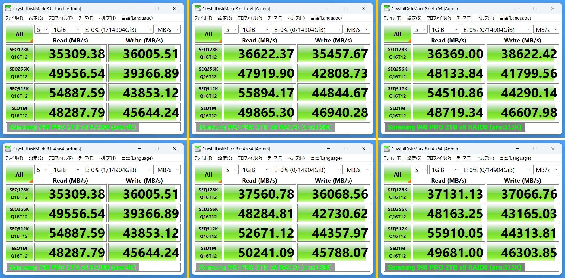Click comment field in bottom-middle aru:128K window
Screen dimensions: 565x278
(x=282, y=267)
